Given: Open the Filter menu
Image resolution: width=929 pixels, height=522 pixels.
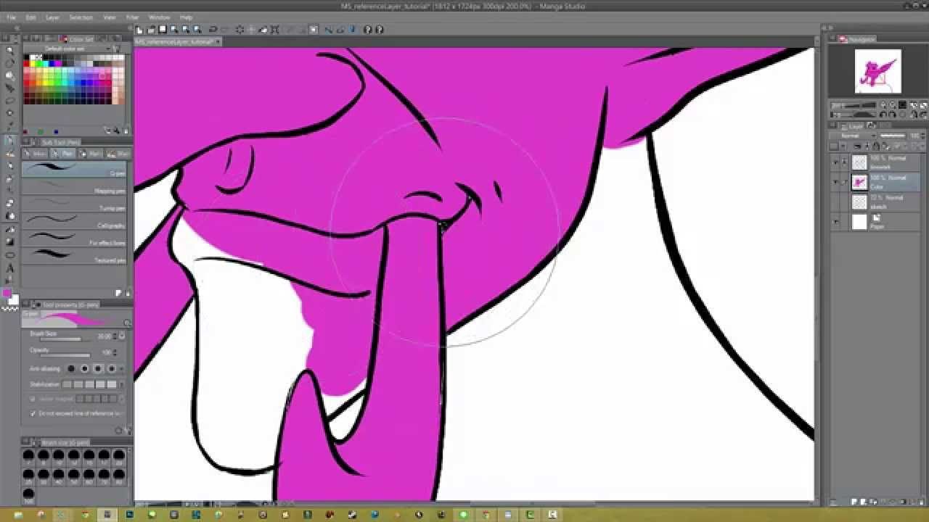Looking at the screenshot, I should tap(132, 17).
